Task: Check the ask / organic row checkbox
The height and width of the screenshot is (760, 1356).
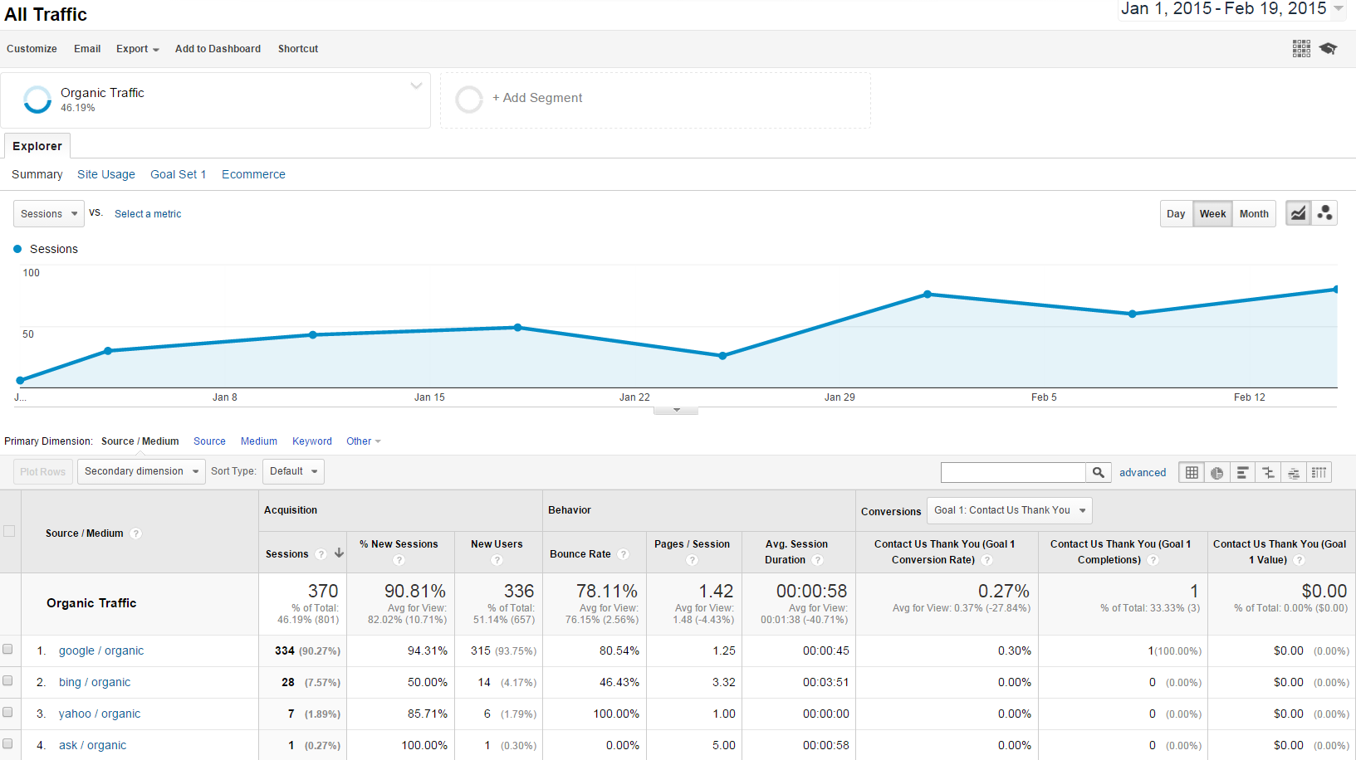Action: [x=7, y=743]
